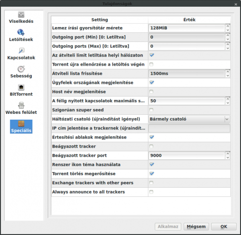Close the Tulajdonságok dialog

click(236, 4)
